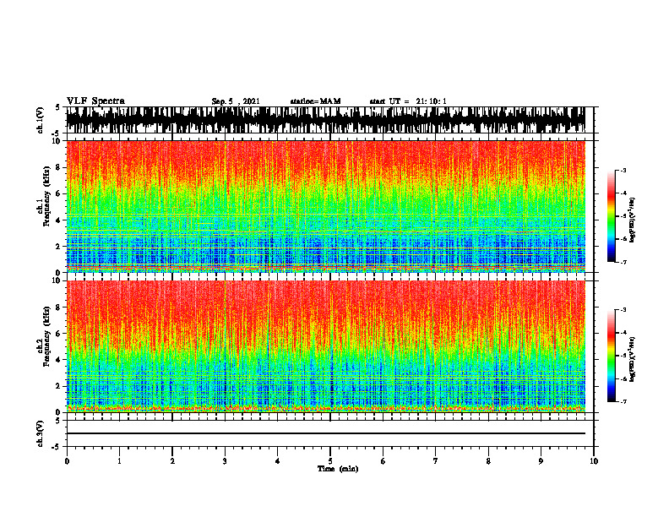Click the "6" kHz tick on ch.1 axis
This screenshot has height=517, width=669.
point(58,193)
